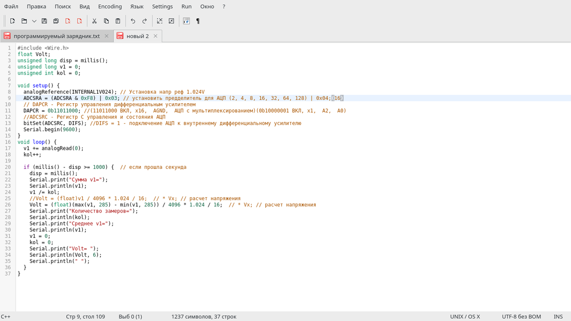Image resolution: width=571 pixels, height=321 pixels.
Task: Select the новый 2 tab
Action: coord(138,36)
